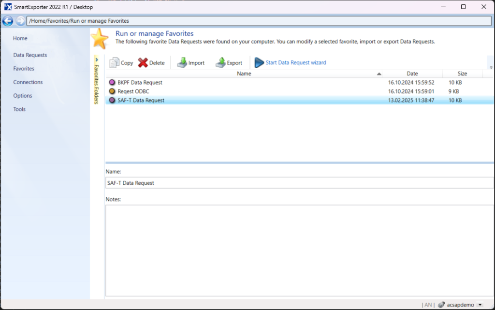Sort list by the Date column header
495x310 pixels.
[x=412, y=74]
